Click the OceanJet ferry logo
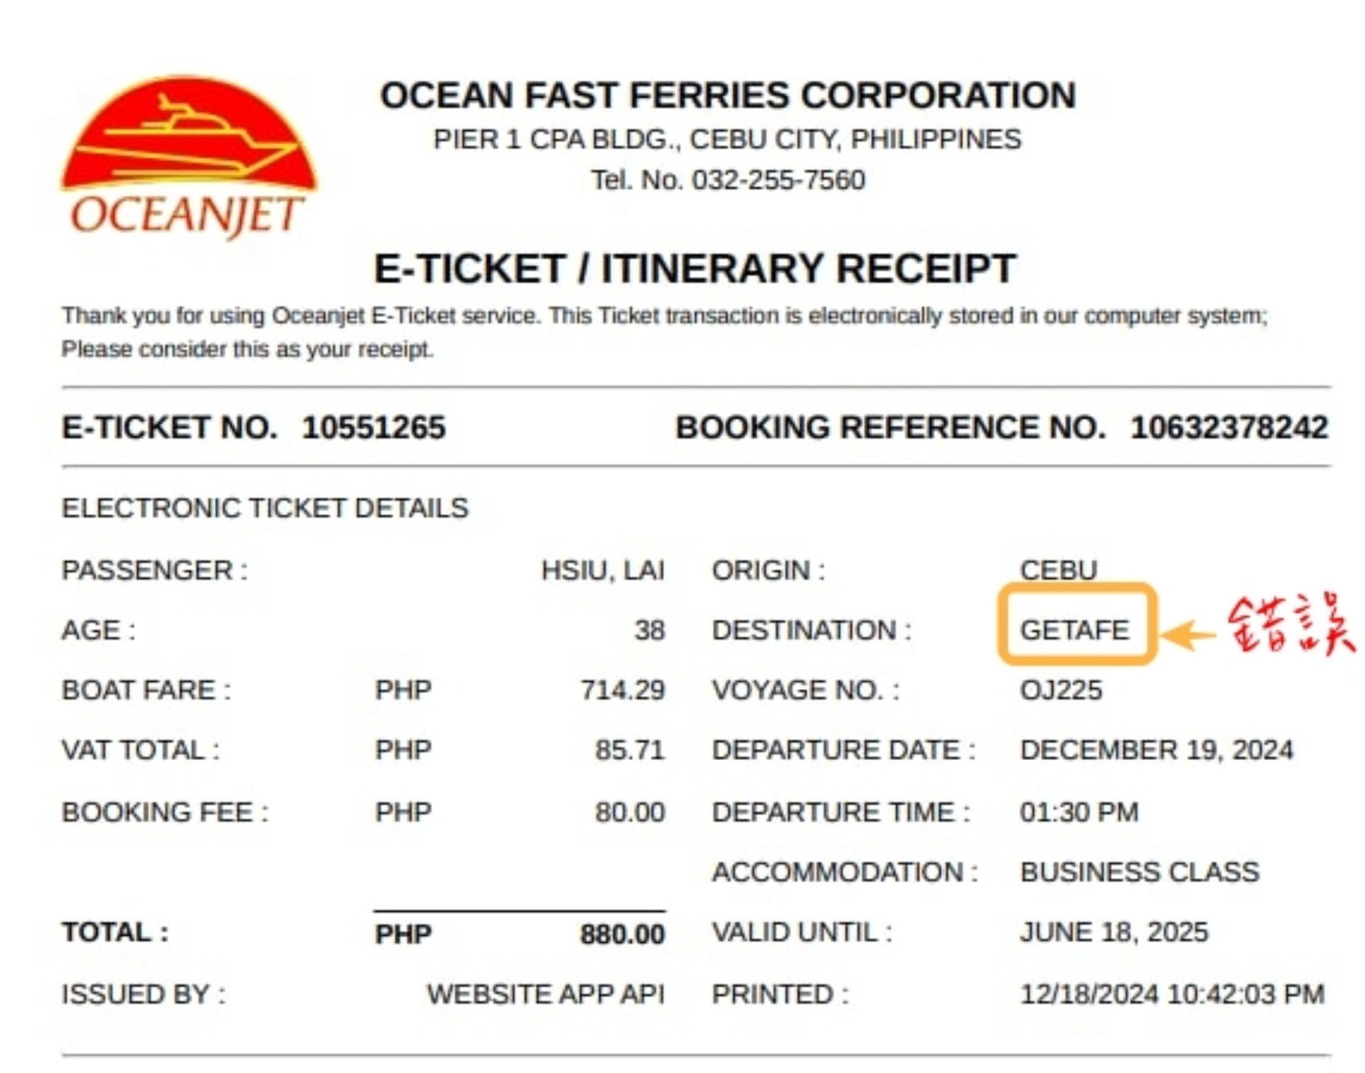Viewport: 1365px width, 1073px height. point(188,156)
